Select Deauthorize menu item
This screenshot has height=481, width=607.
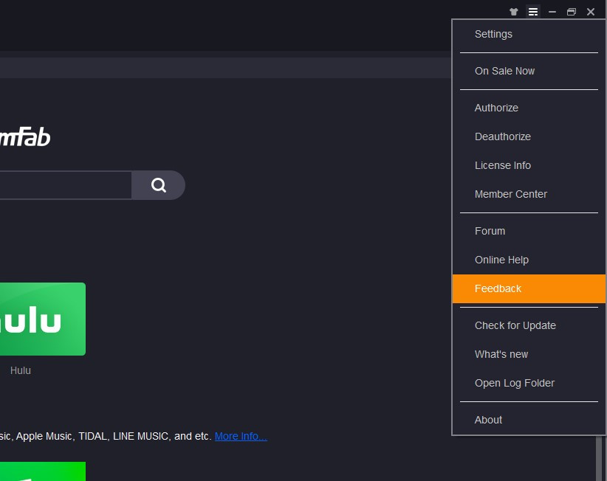click(502, 136)
